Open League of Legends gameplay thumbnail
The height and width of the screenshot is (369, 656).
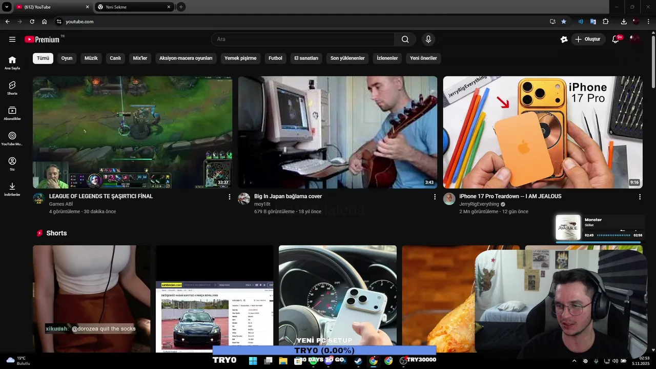click(132, 132)
